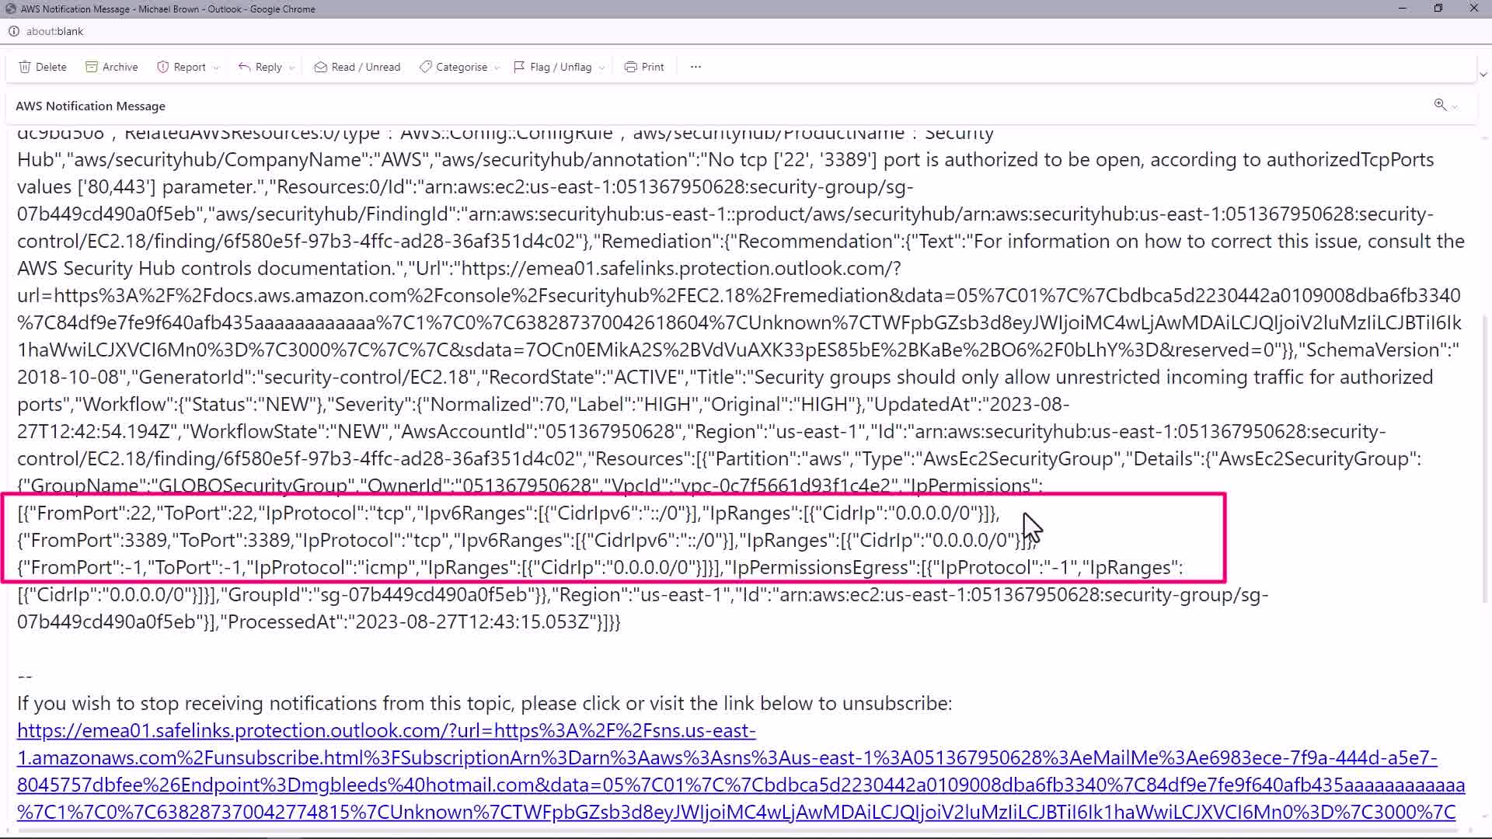Click the zoom magnifier icon

1440,105
